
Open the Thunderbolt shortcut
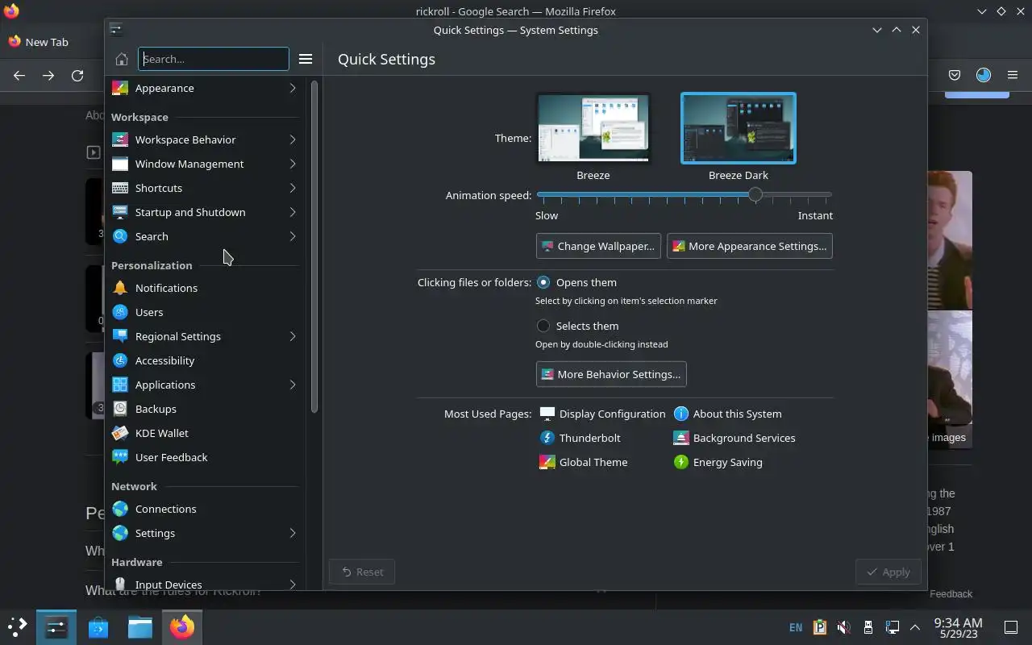(x=580, y=438)
